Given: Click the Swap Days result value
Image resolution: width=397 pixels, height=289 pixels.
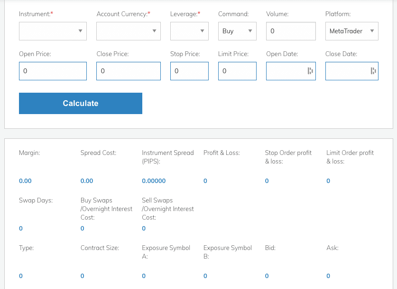Looking at the screenshot, I should [21, 229].
